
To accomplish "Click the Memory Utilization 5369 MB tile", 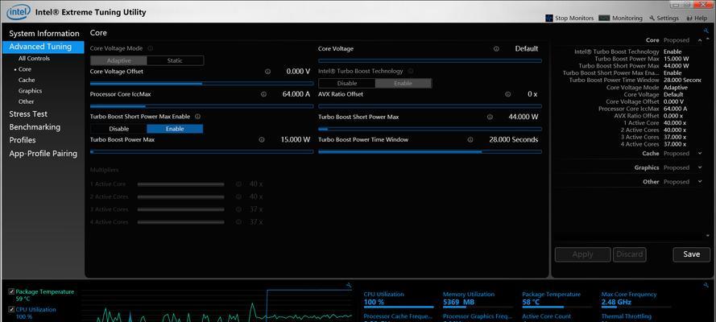I will pyautogui.click(x=478, y=299).
